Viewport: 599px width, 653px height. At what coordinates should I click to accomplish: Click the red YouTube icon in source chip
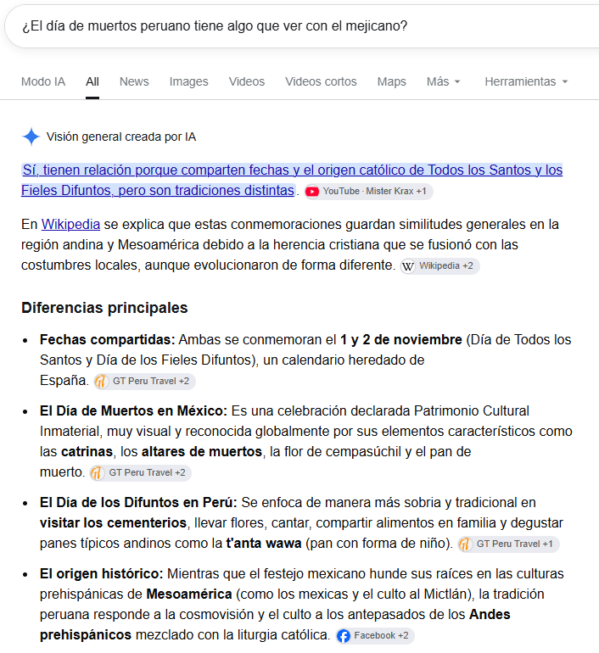312,191
